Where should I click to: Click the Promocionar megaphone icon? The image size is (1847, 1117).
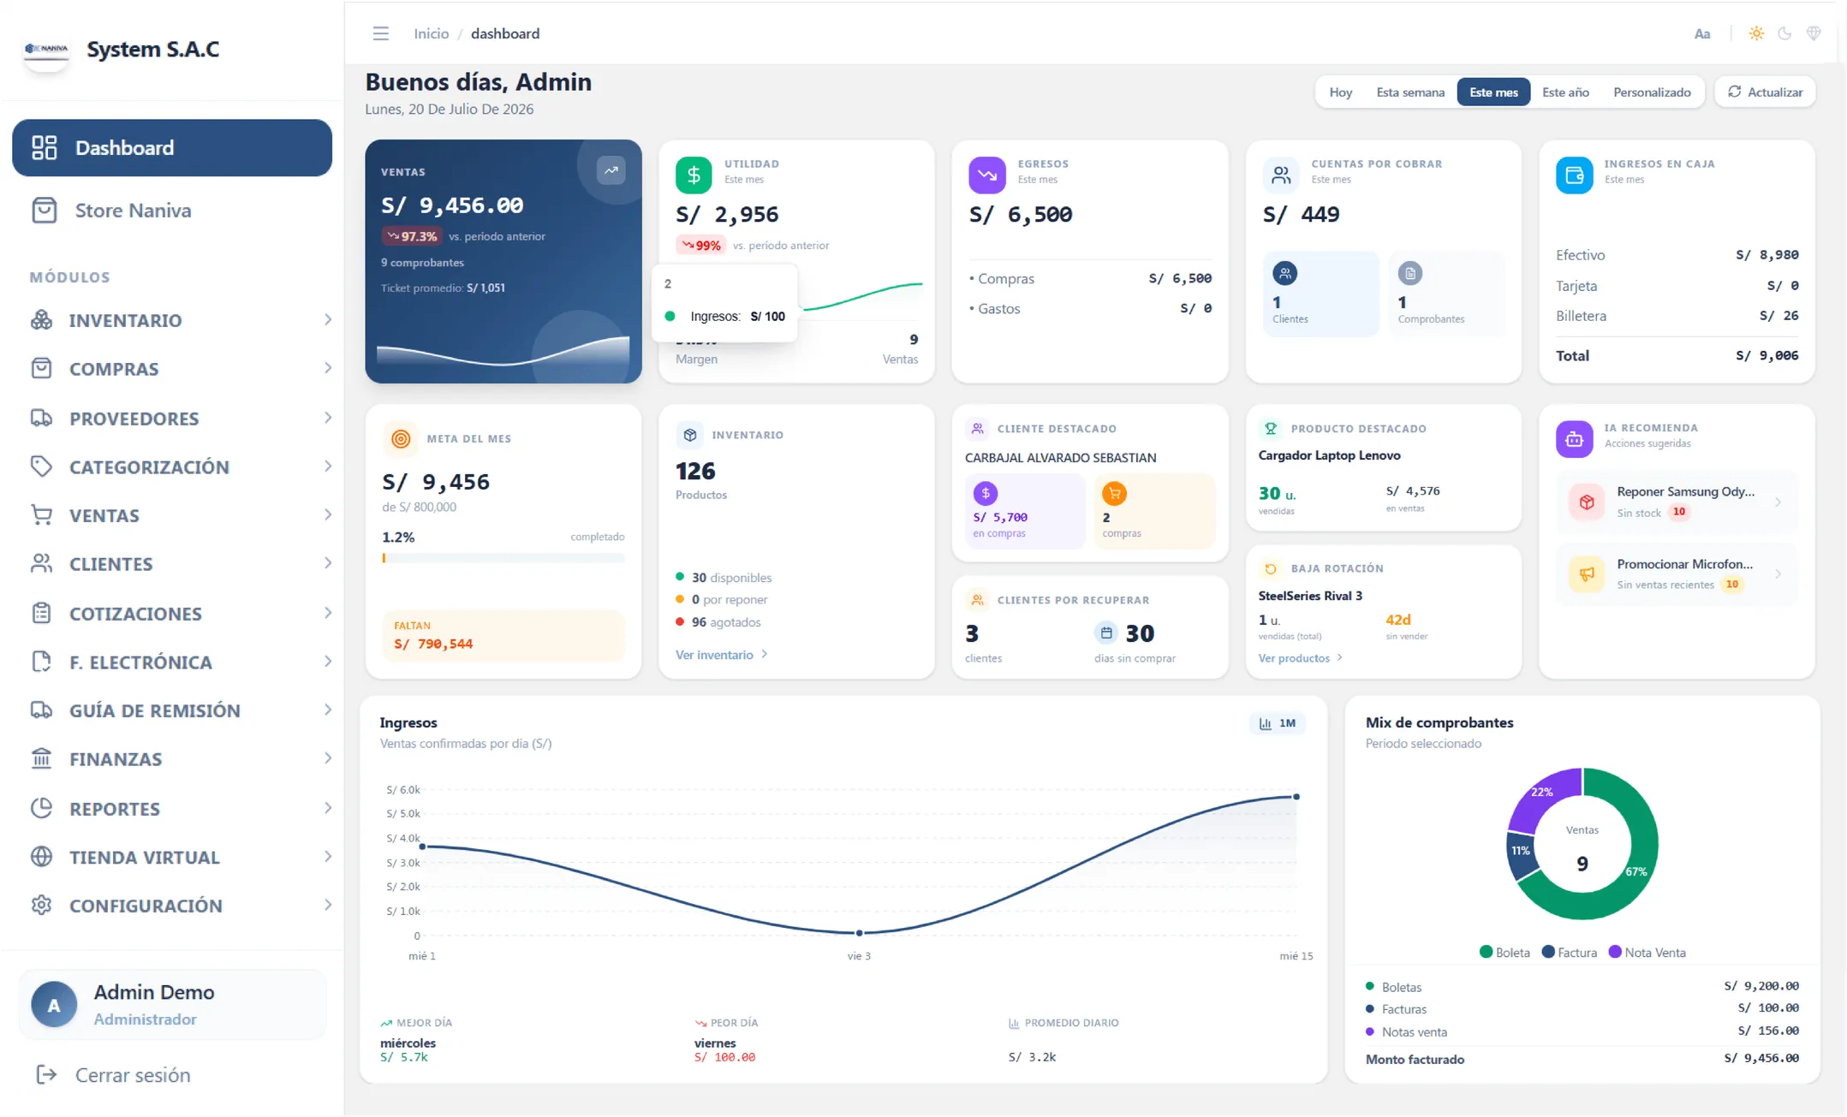(x=1587, y=573)
